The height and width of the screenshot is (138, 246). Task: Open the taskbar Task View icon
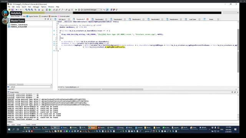[18, 130]
